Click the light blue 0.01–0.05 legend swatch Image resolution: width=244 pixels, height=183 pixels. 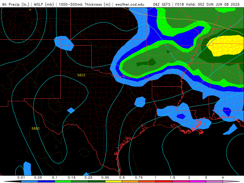(x=30, y=181)
